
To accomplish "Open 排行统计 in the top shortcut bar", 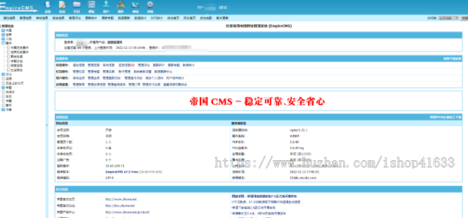I will coord(157,18).
